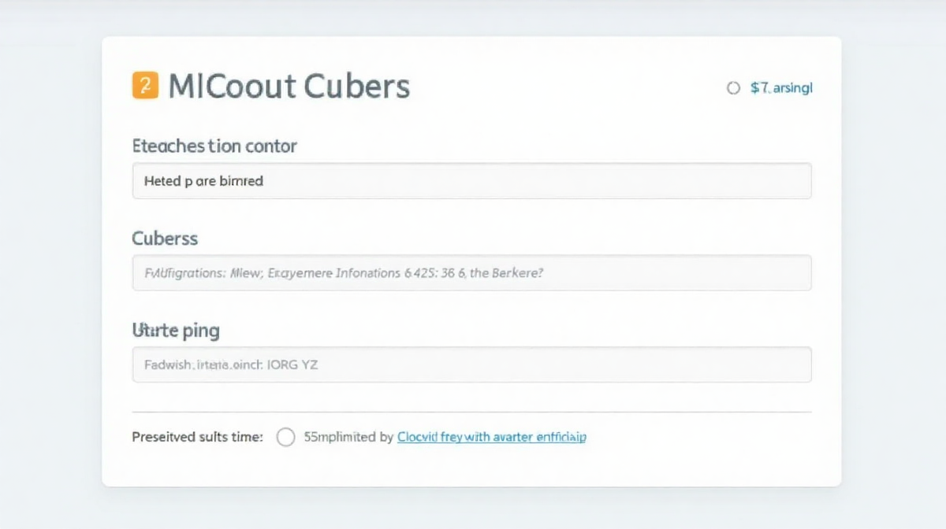Click the "55mplimited by" option text
The height and width of the screenshot is (529, 946).
348,437
